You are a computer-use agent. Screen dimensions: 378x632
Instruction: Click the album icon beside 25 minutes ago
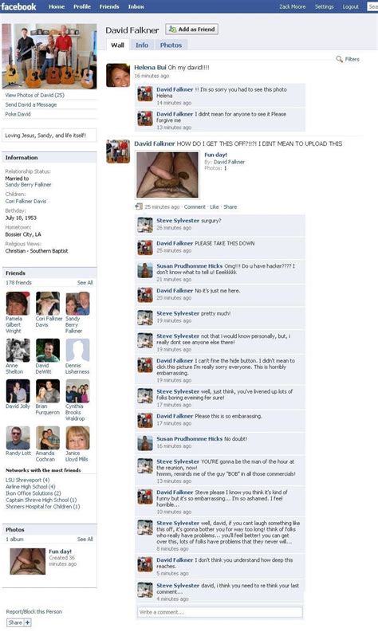coord(139,206)
